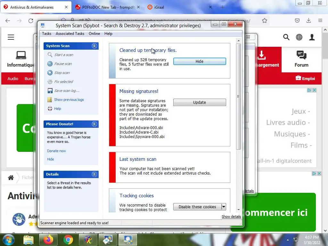Click the Update signatures button

(x=200, y=102)
